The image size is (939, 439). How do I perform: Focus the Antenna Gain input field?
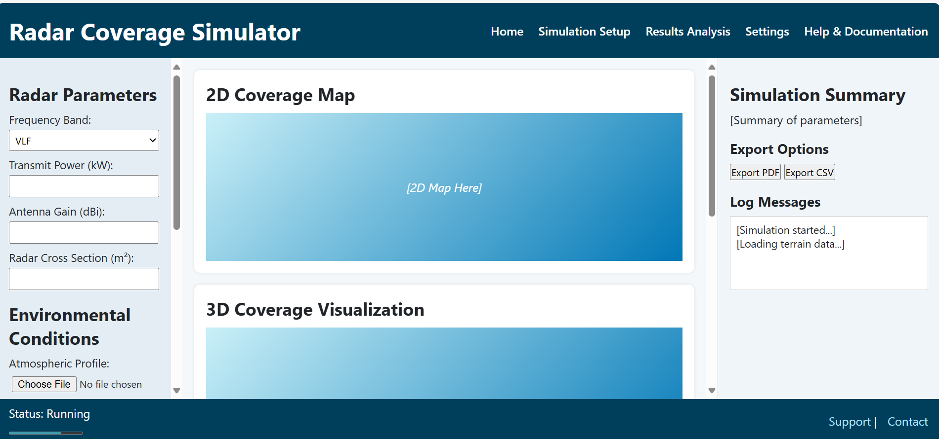[84, 232]
